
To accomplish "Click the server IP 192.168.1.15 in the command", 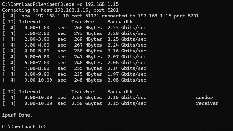I will [x=102, y=4].
